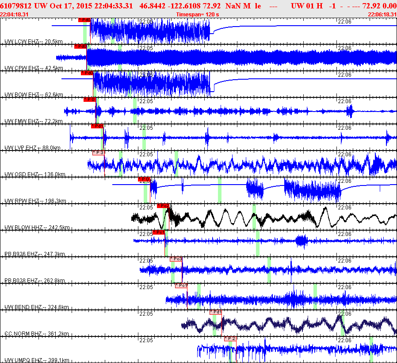397x363 pixels.
Task: Select the pink P 3 pick on OSD trace
Action: pos(99,153)
